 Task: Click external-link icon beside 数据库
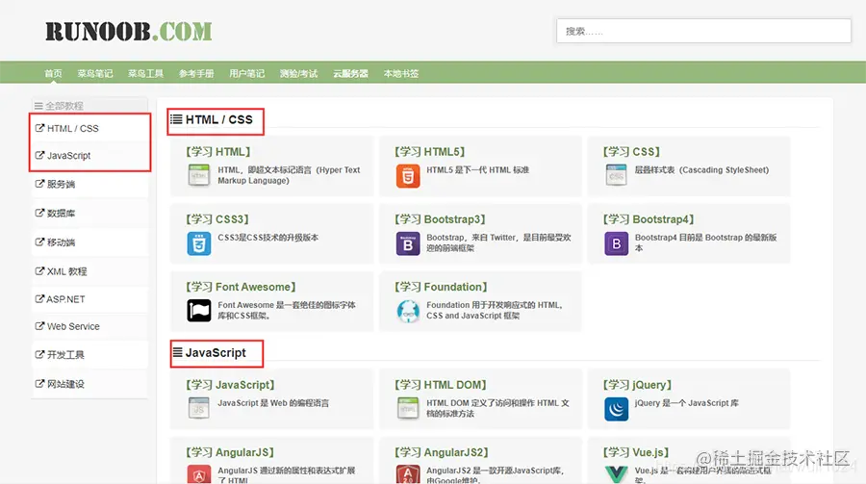click(39, 213)
